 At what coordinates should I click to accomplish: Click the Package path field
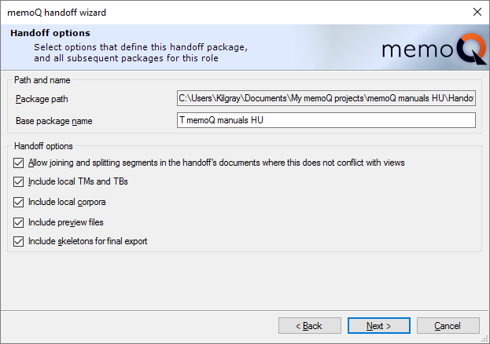326,98
